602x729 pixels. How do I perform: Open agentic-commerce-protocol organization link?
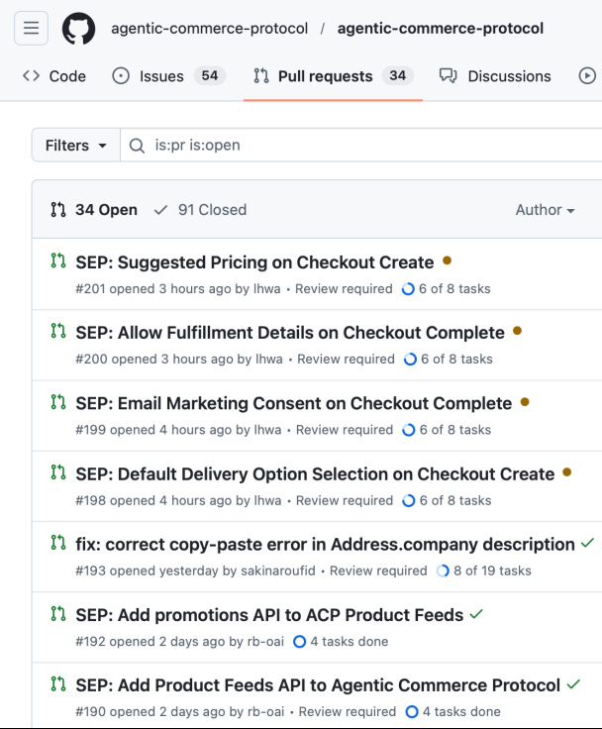[209, 29]
